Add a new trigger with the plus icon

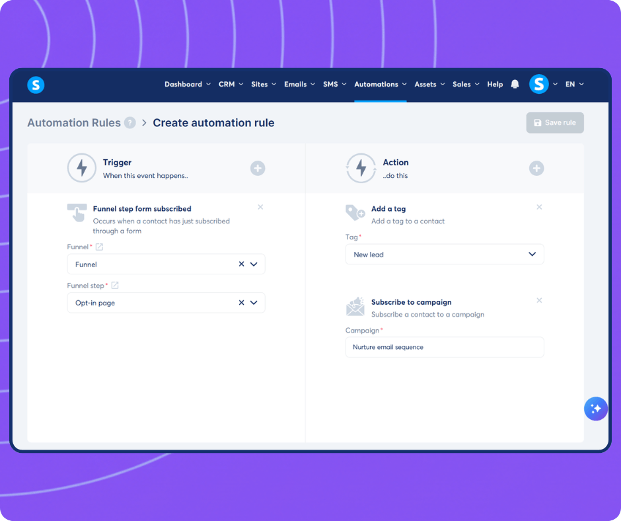coord(258,168)
